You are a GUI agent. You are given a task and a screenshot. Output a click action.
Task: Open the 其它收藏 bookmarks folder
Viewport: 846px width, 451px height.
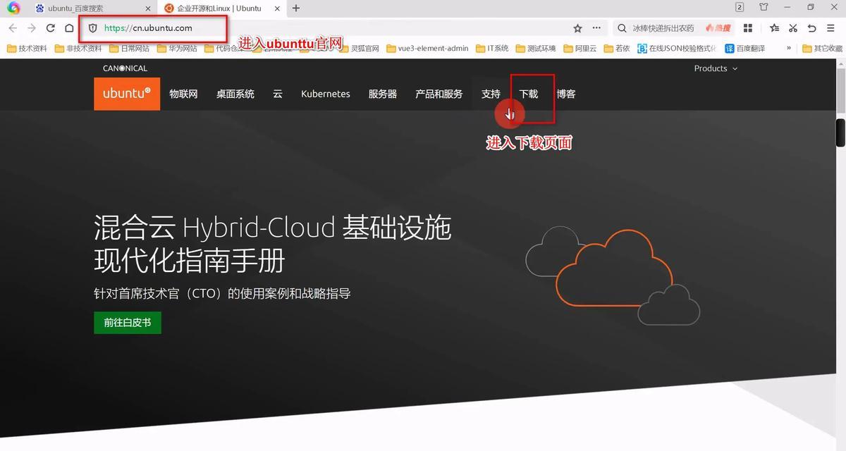[x=823, y=49]
